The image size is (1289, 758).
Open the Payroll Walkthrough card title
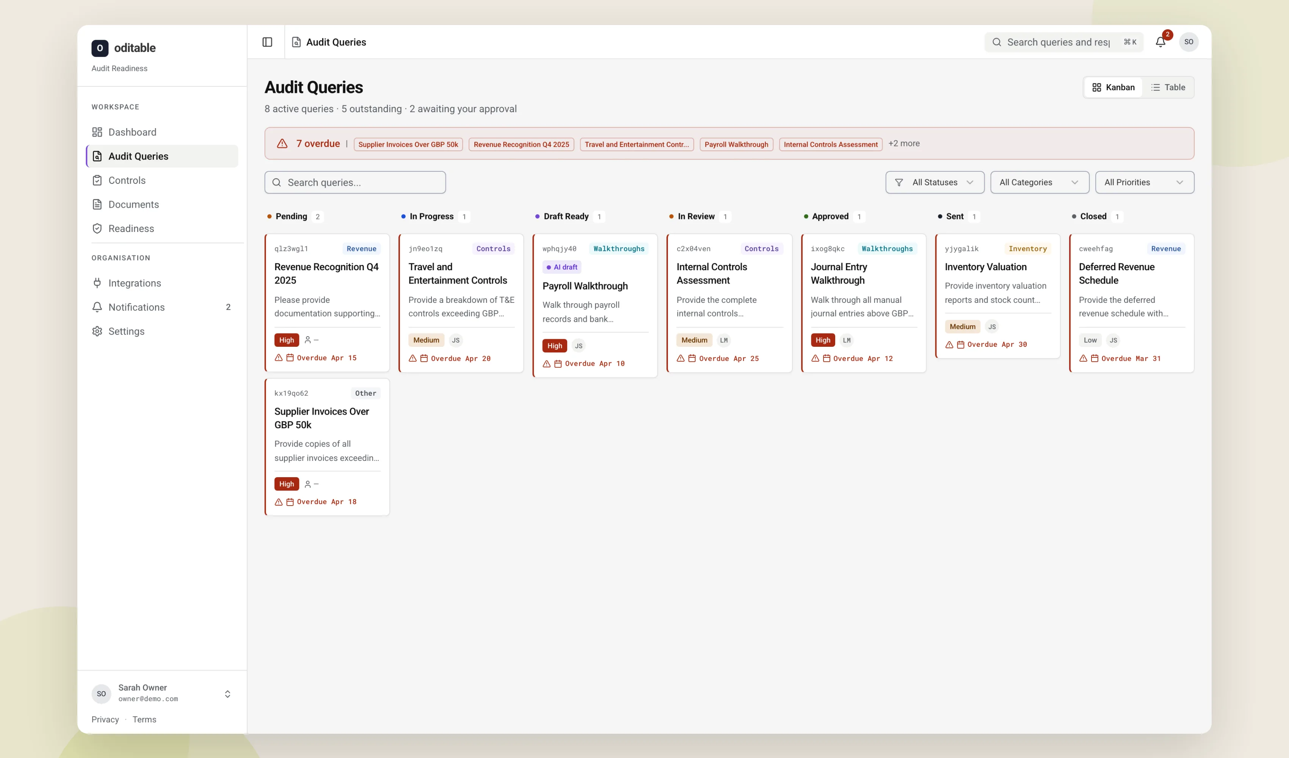(585, 286)
